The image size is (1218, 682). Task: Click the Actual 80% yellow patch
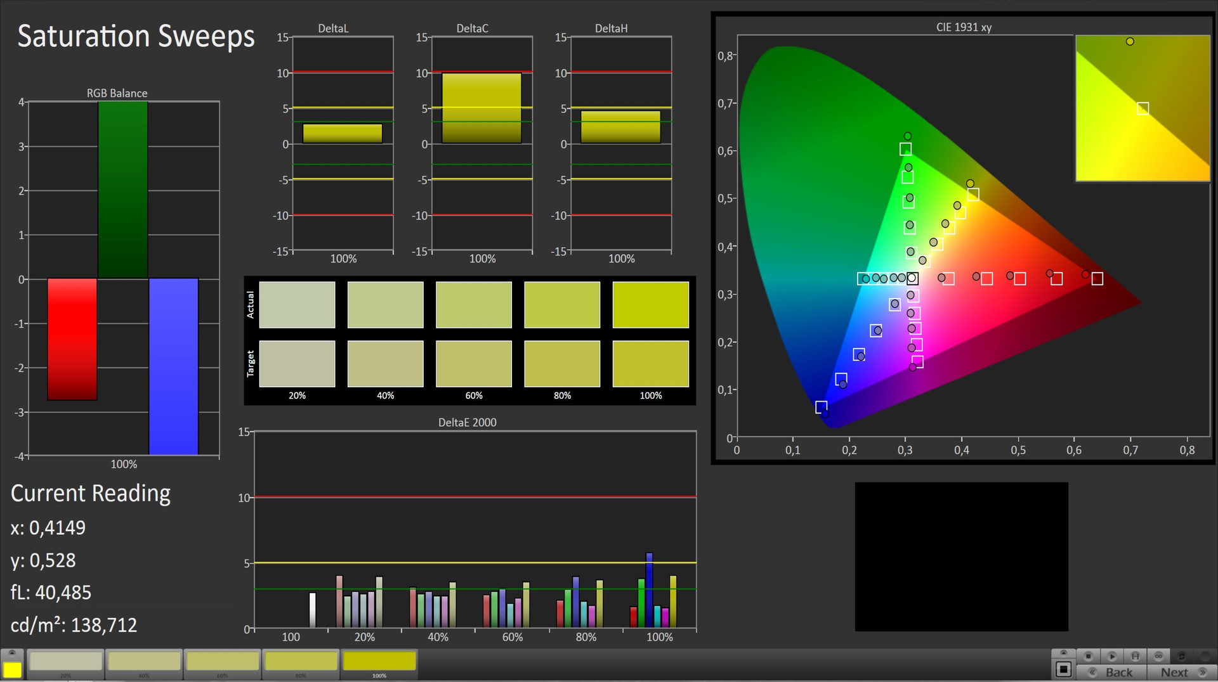pos(562,305)
